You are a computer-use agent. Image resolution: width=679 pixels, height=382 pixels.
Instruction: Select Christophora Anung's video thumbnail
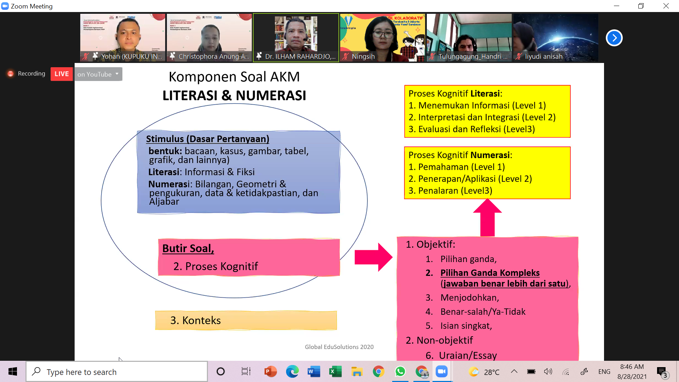click(x=209, y=38)
